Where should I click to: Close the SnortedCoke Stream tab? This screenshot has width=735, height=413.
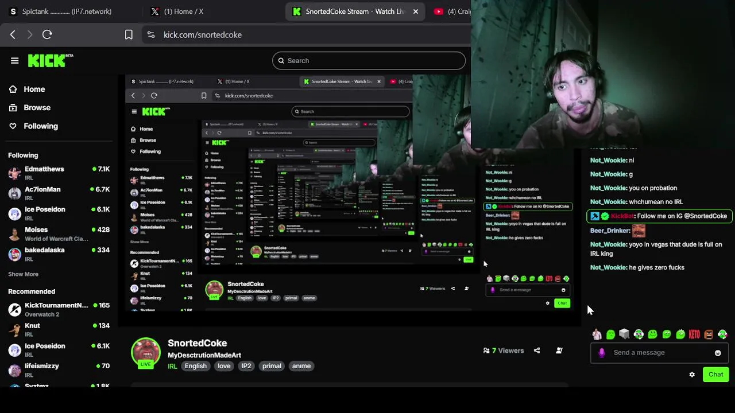416,11
